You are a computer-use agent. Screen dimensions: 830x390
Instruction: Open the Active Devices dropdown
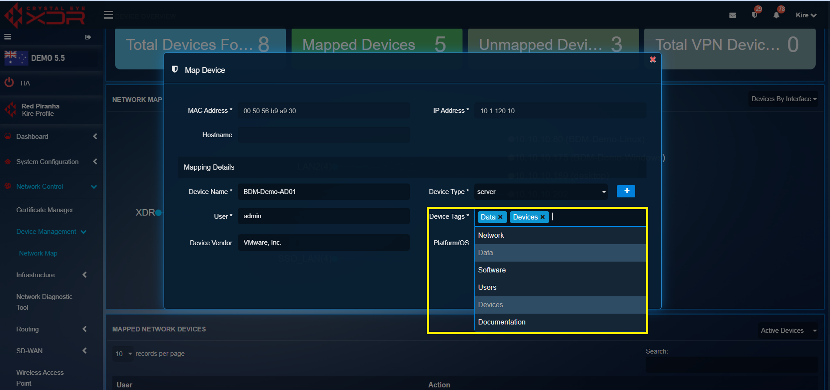788,331
